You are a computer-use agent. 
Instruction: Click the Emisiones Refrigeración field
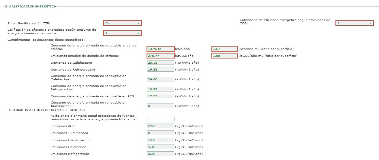161,154
